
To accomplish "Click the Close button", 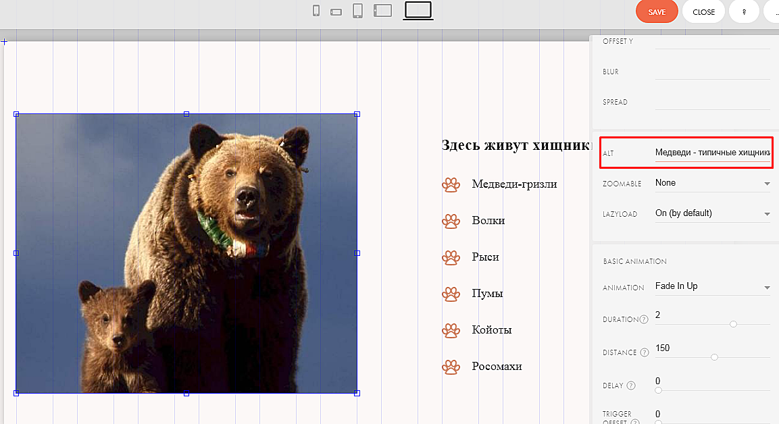I will pyautogui.click(x=703, y=12).
